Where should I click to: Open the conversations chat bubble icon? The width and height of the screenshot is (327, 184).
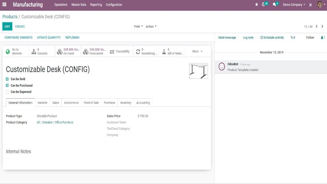[274, 5]
